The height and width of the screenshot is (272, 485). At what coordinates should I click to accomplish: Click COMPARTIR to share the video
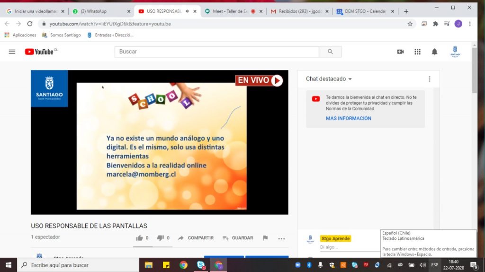(196, 238)
